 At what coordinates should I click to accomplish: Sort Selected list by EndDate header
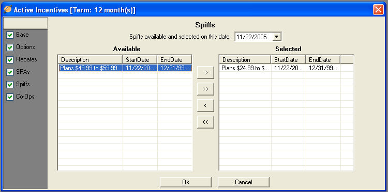tap(323, 60)
